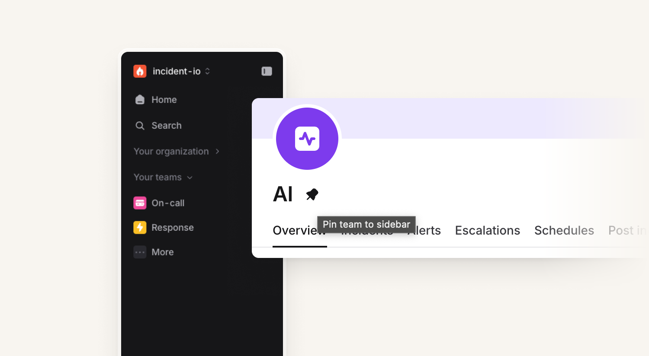Click the Your teams label text
Image resolution: width=649 pixels, height=356 pixels.
pos(157,178)
